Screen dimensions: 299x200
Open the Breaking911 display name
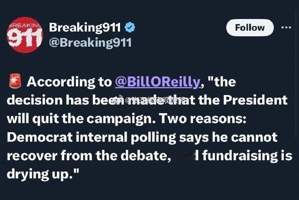pos(85,27)
